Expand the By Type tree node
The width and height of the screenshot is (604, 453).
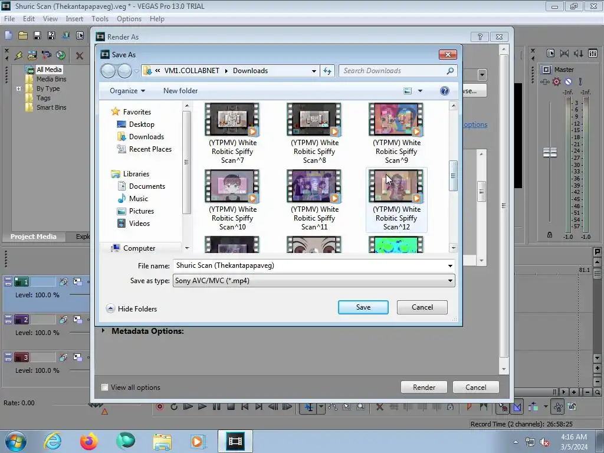pos(18,88)
